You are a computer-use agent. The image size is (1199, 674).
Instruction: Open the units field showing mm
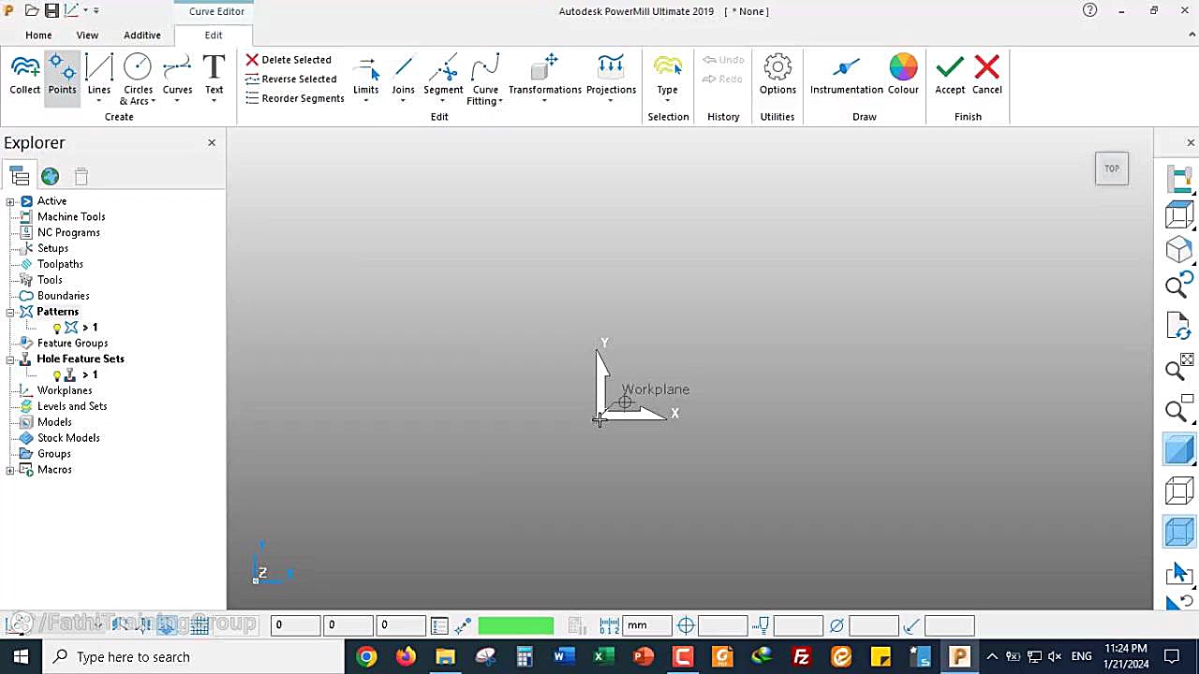click(x=646, y=625)
